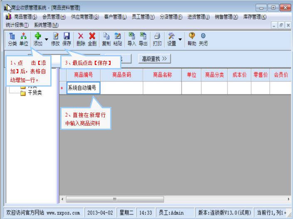Open the 会员管理(H) menu
The width and height of the screenshot is (293, 219).
click(x=54, y=17)
